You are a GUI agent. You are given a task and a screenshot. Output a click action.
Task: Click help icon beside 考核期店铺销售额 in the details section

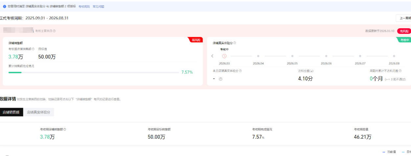(65, 129)
